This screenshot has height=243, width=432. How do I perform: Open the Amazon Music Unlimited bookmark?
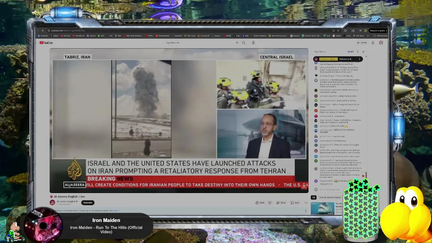coord(311,36)
